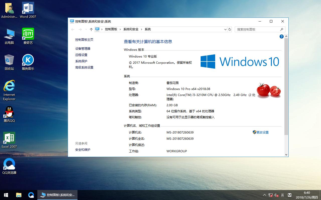Go back in the Control Panel window
The height and width of the screenshot is (200, 321).
click(73, 29)
